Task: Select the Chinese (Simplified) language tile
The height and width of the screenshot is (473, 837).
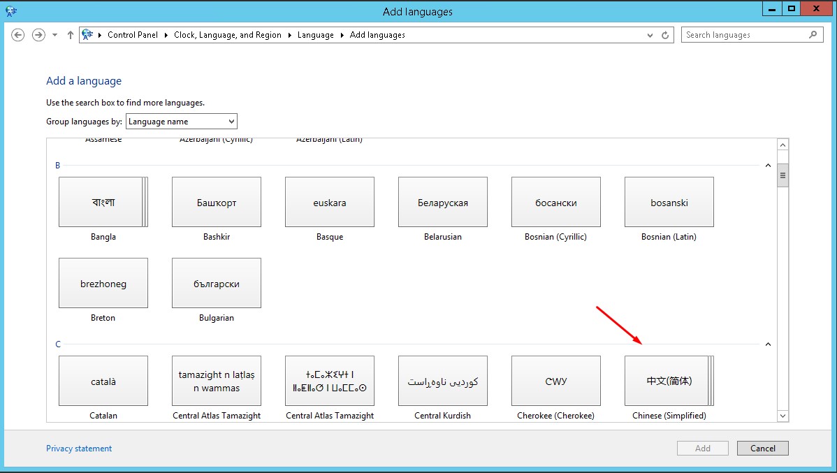Action: 669,381
